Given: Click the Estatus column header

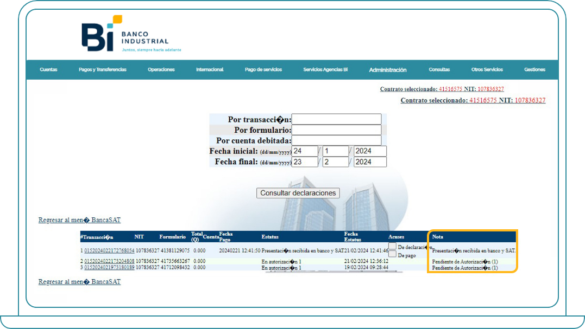Looking at the screenshot, I should pyautogui.click(x=270, y=237).
